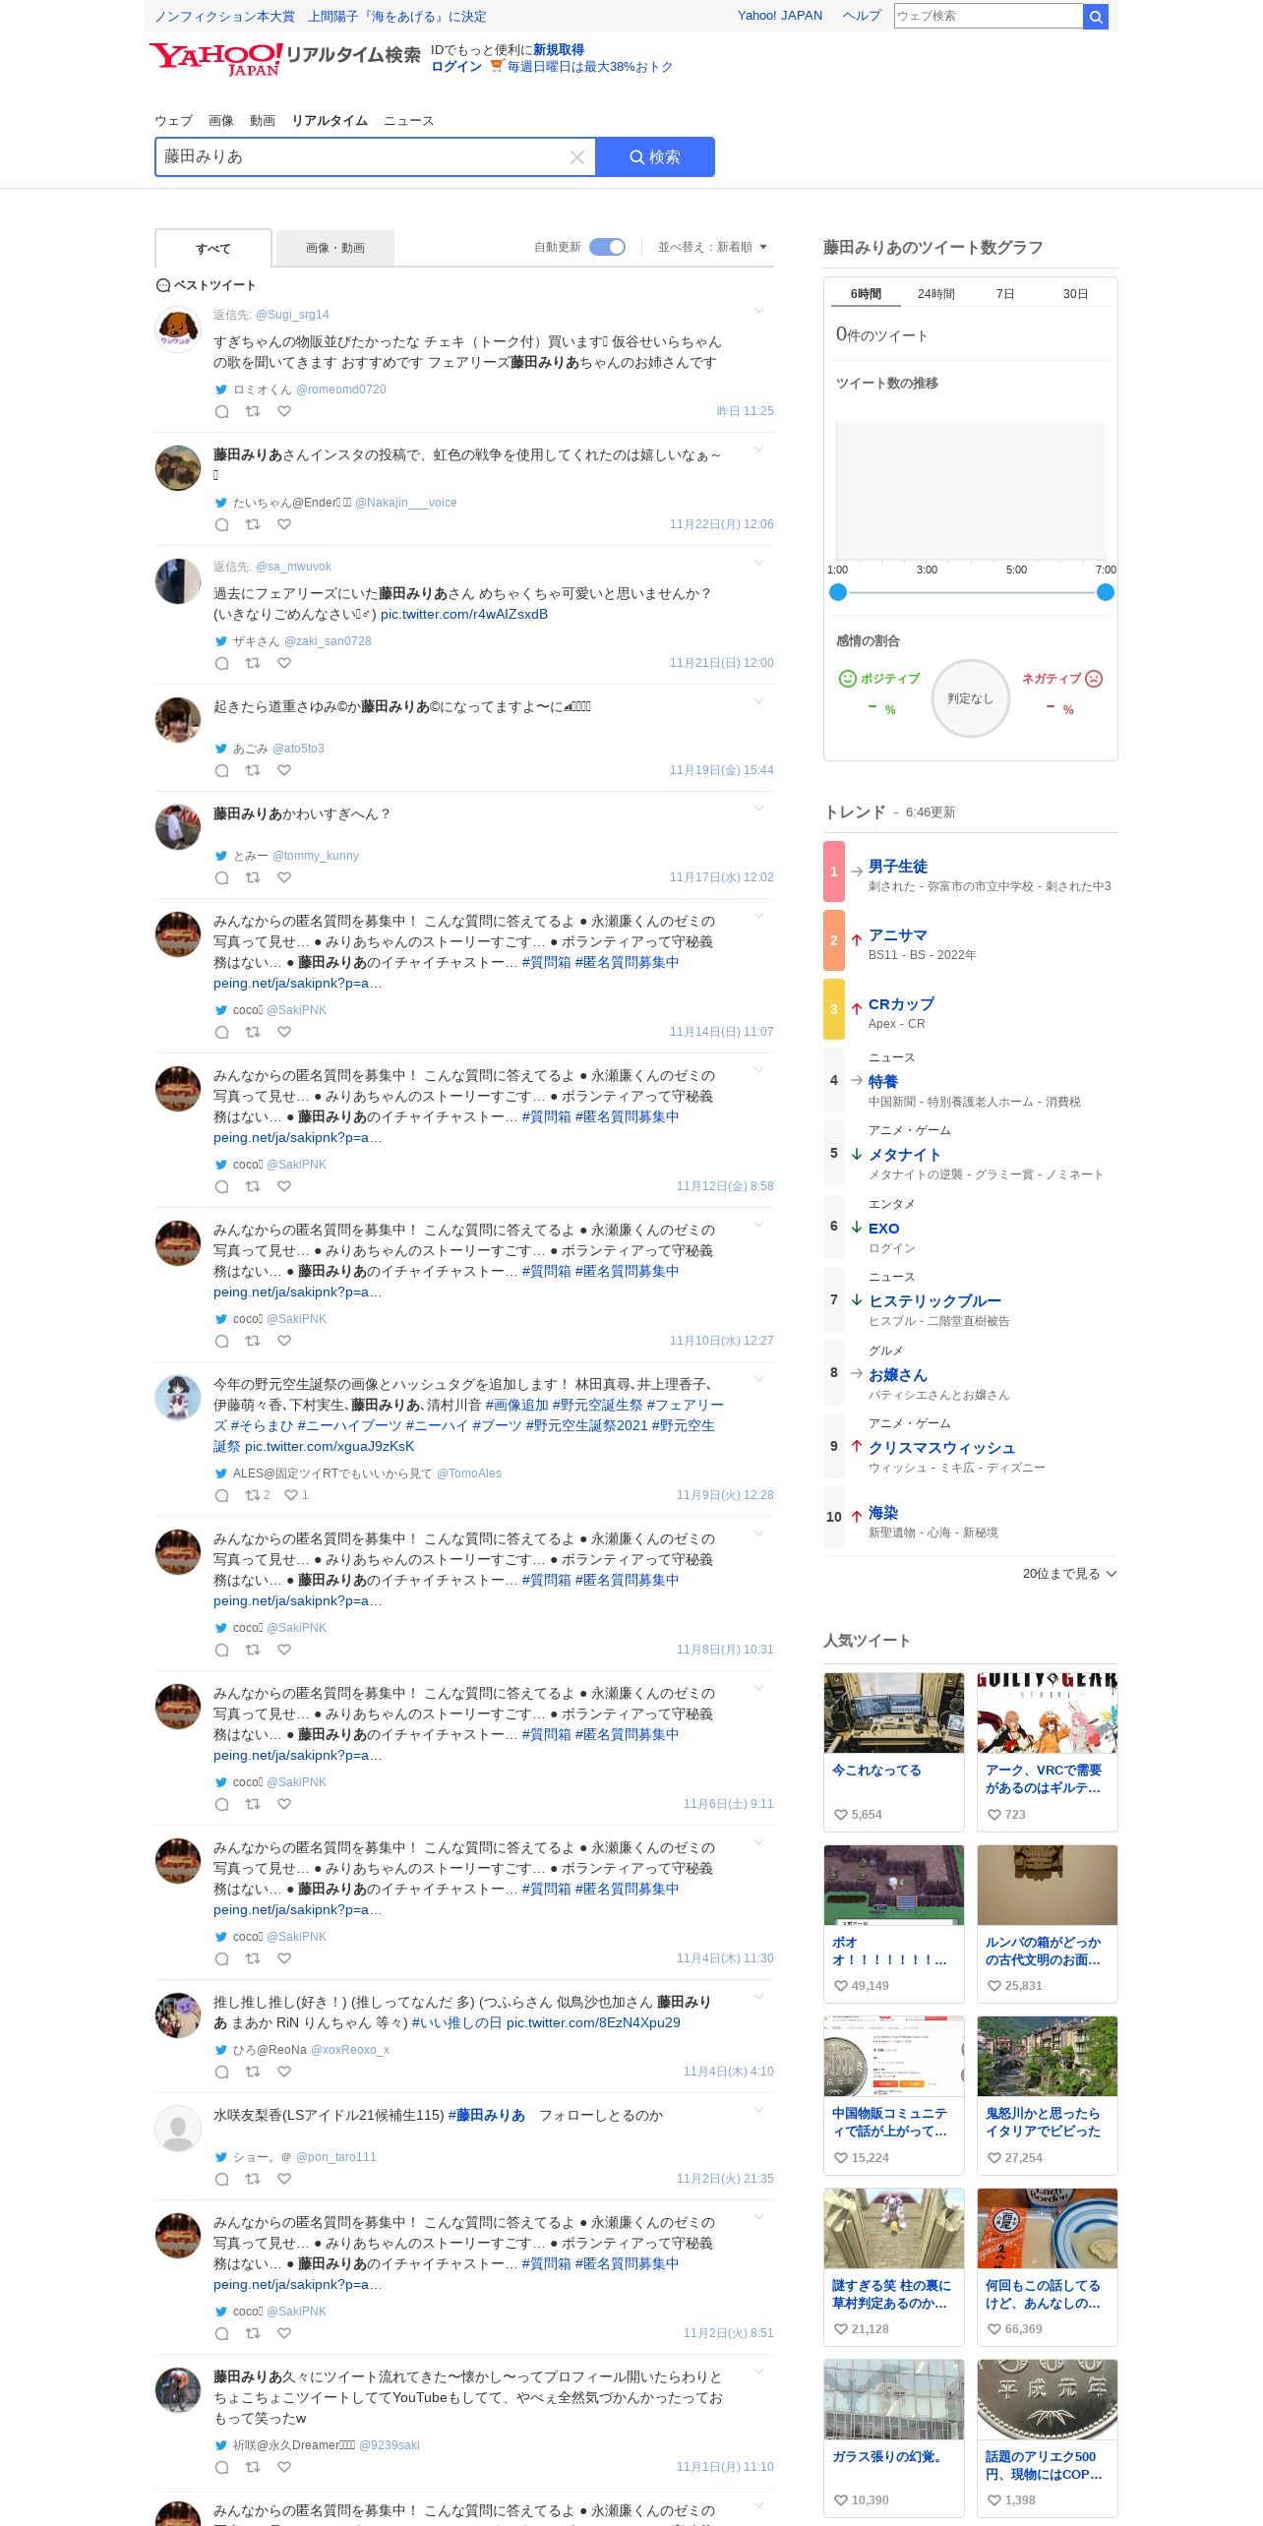Open the Guilty Gear popular tweet thumbnail
The height and width of the screenshot is (2526, 1263).
(1048, 1713)
